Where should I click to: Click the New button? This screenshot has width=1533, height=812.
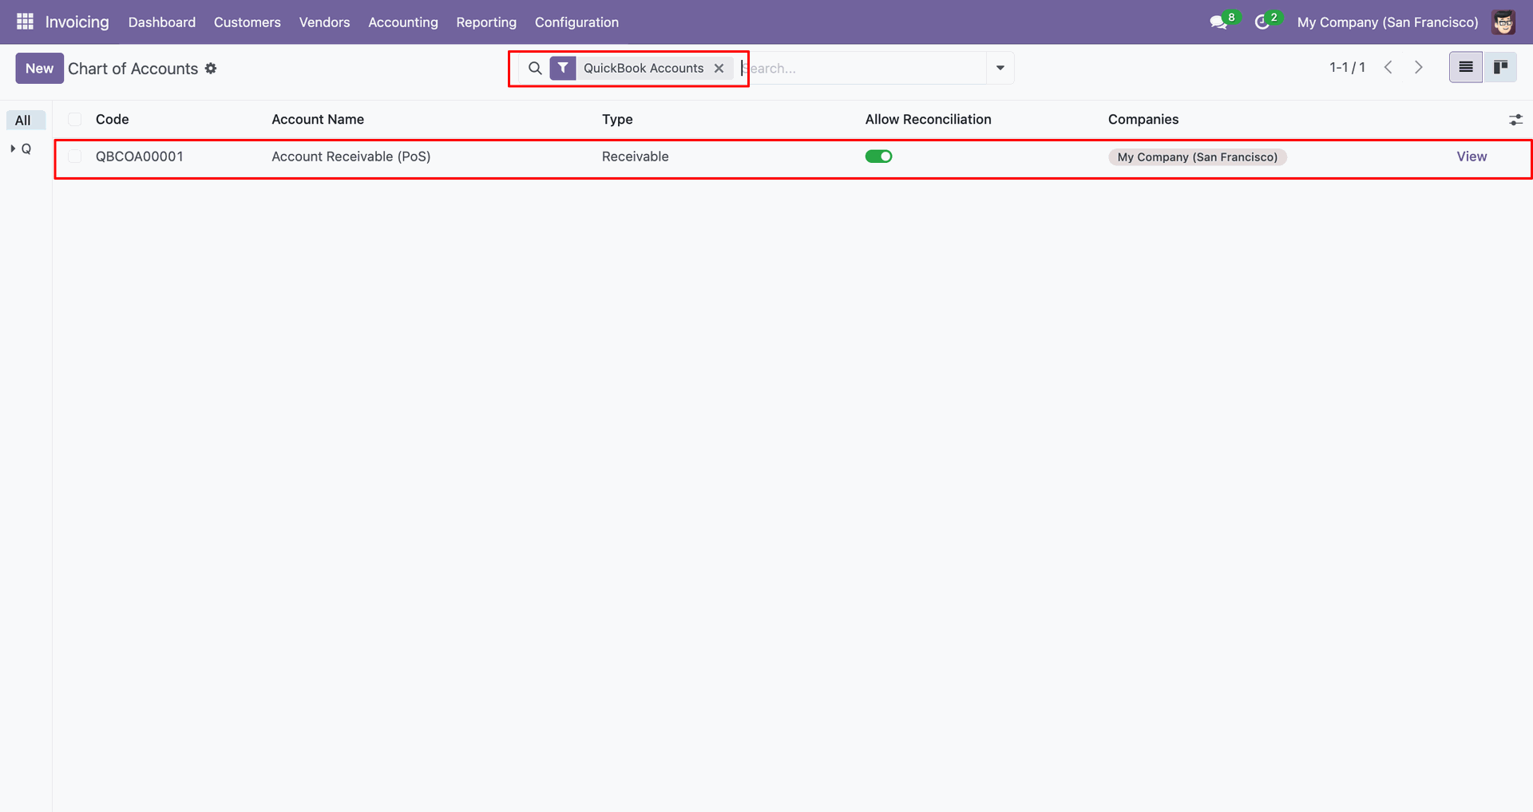(x=39, y=69)
